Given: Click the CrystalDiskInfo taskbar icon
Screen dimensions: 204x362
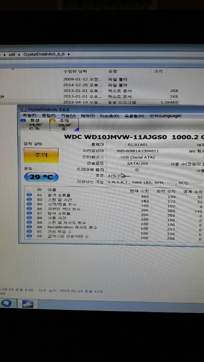Looking at the screenshot, I should point(27,304).
